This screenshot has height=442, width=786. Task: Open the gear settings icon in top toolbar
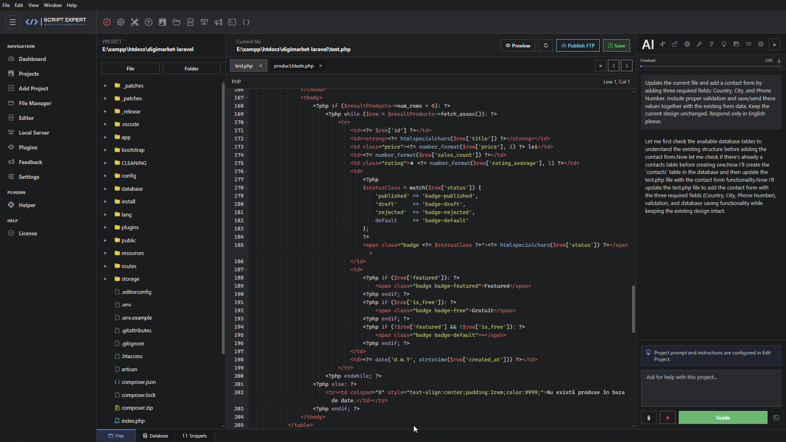[121, 22]
